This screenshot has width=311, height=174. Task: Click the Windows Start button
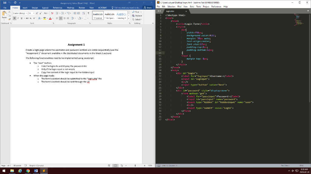[x=4, y=171]
